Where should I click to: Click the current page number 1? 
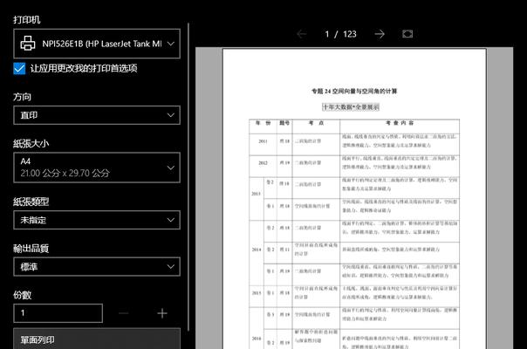(x=326, y=34)
